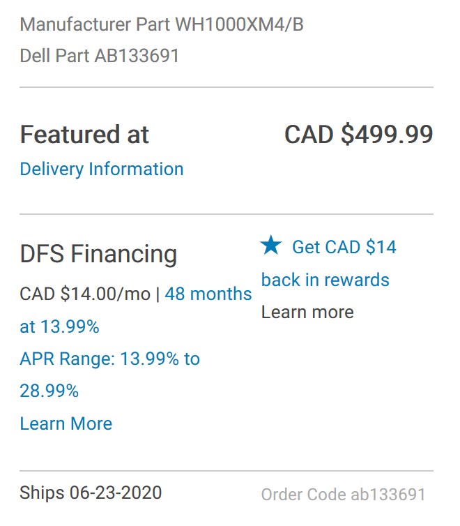Viewport: 460px width, 526px height.
Task: Click the 'Featured at' heading
Action: click(84, 135)
